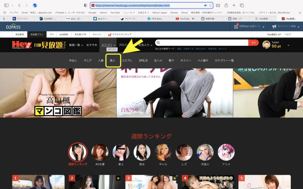Image resolution: width=303 pixels, height=189 pixels.
Task: Open the お気に入り dropdown
Action: coord(145,45)
